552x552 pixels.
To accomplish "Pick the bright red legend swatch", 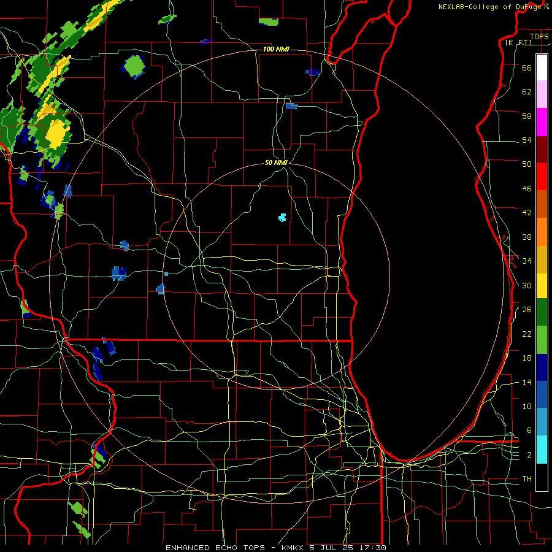I will point(542,177).
